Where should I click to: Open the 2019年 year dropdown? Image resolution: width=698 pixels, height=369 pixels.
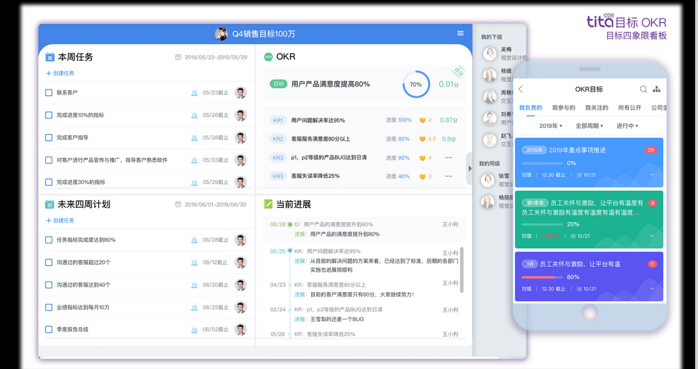click(550, 126)
